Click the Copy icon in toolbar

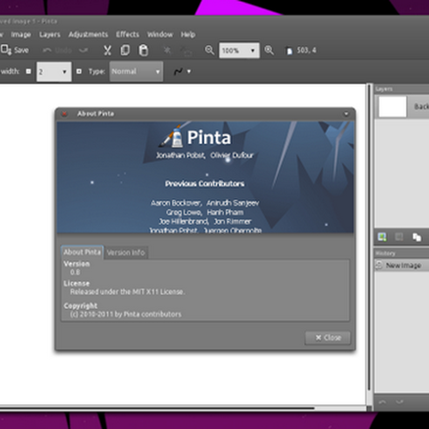(125, 50)
